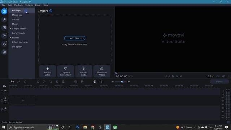Play the preview video
Image resolution: width=231 pixels, height=130 pixels.
(173, 76)
